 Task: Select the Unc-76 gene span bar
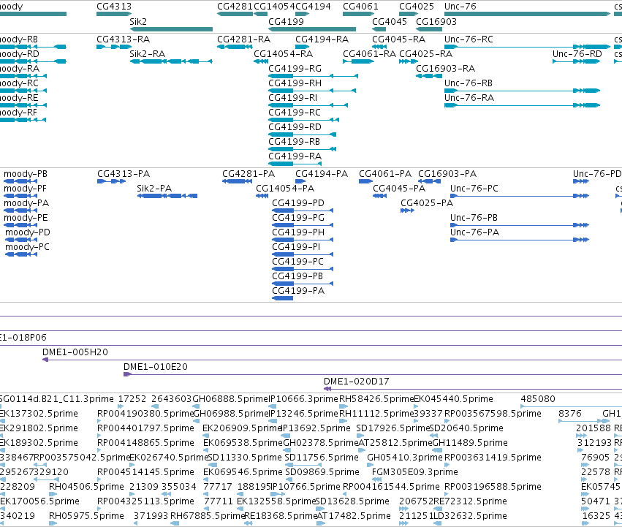[x=527, y=15]
